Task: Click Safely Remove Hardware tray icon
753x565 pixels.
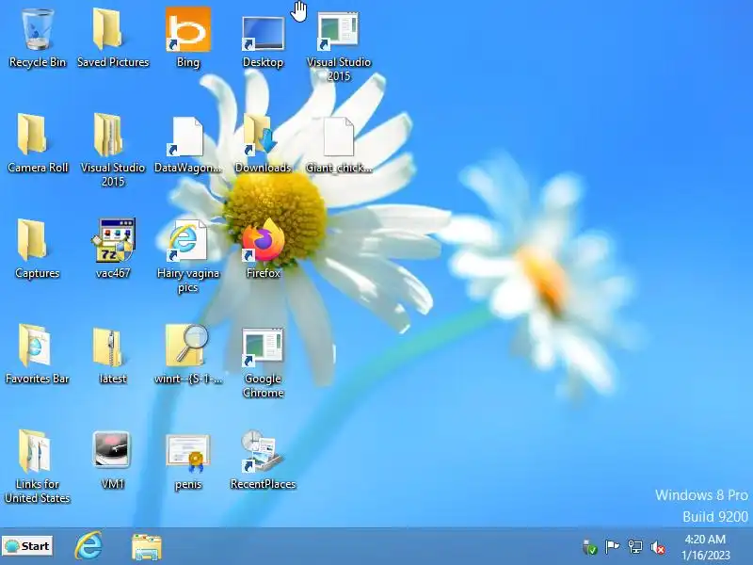Action: click(590, 547)
